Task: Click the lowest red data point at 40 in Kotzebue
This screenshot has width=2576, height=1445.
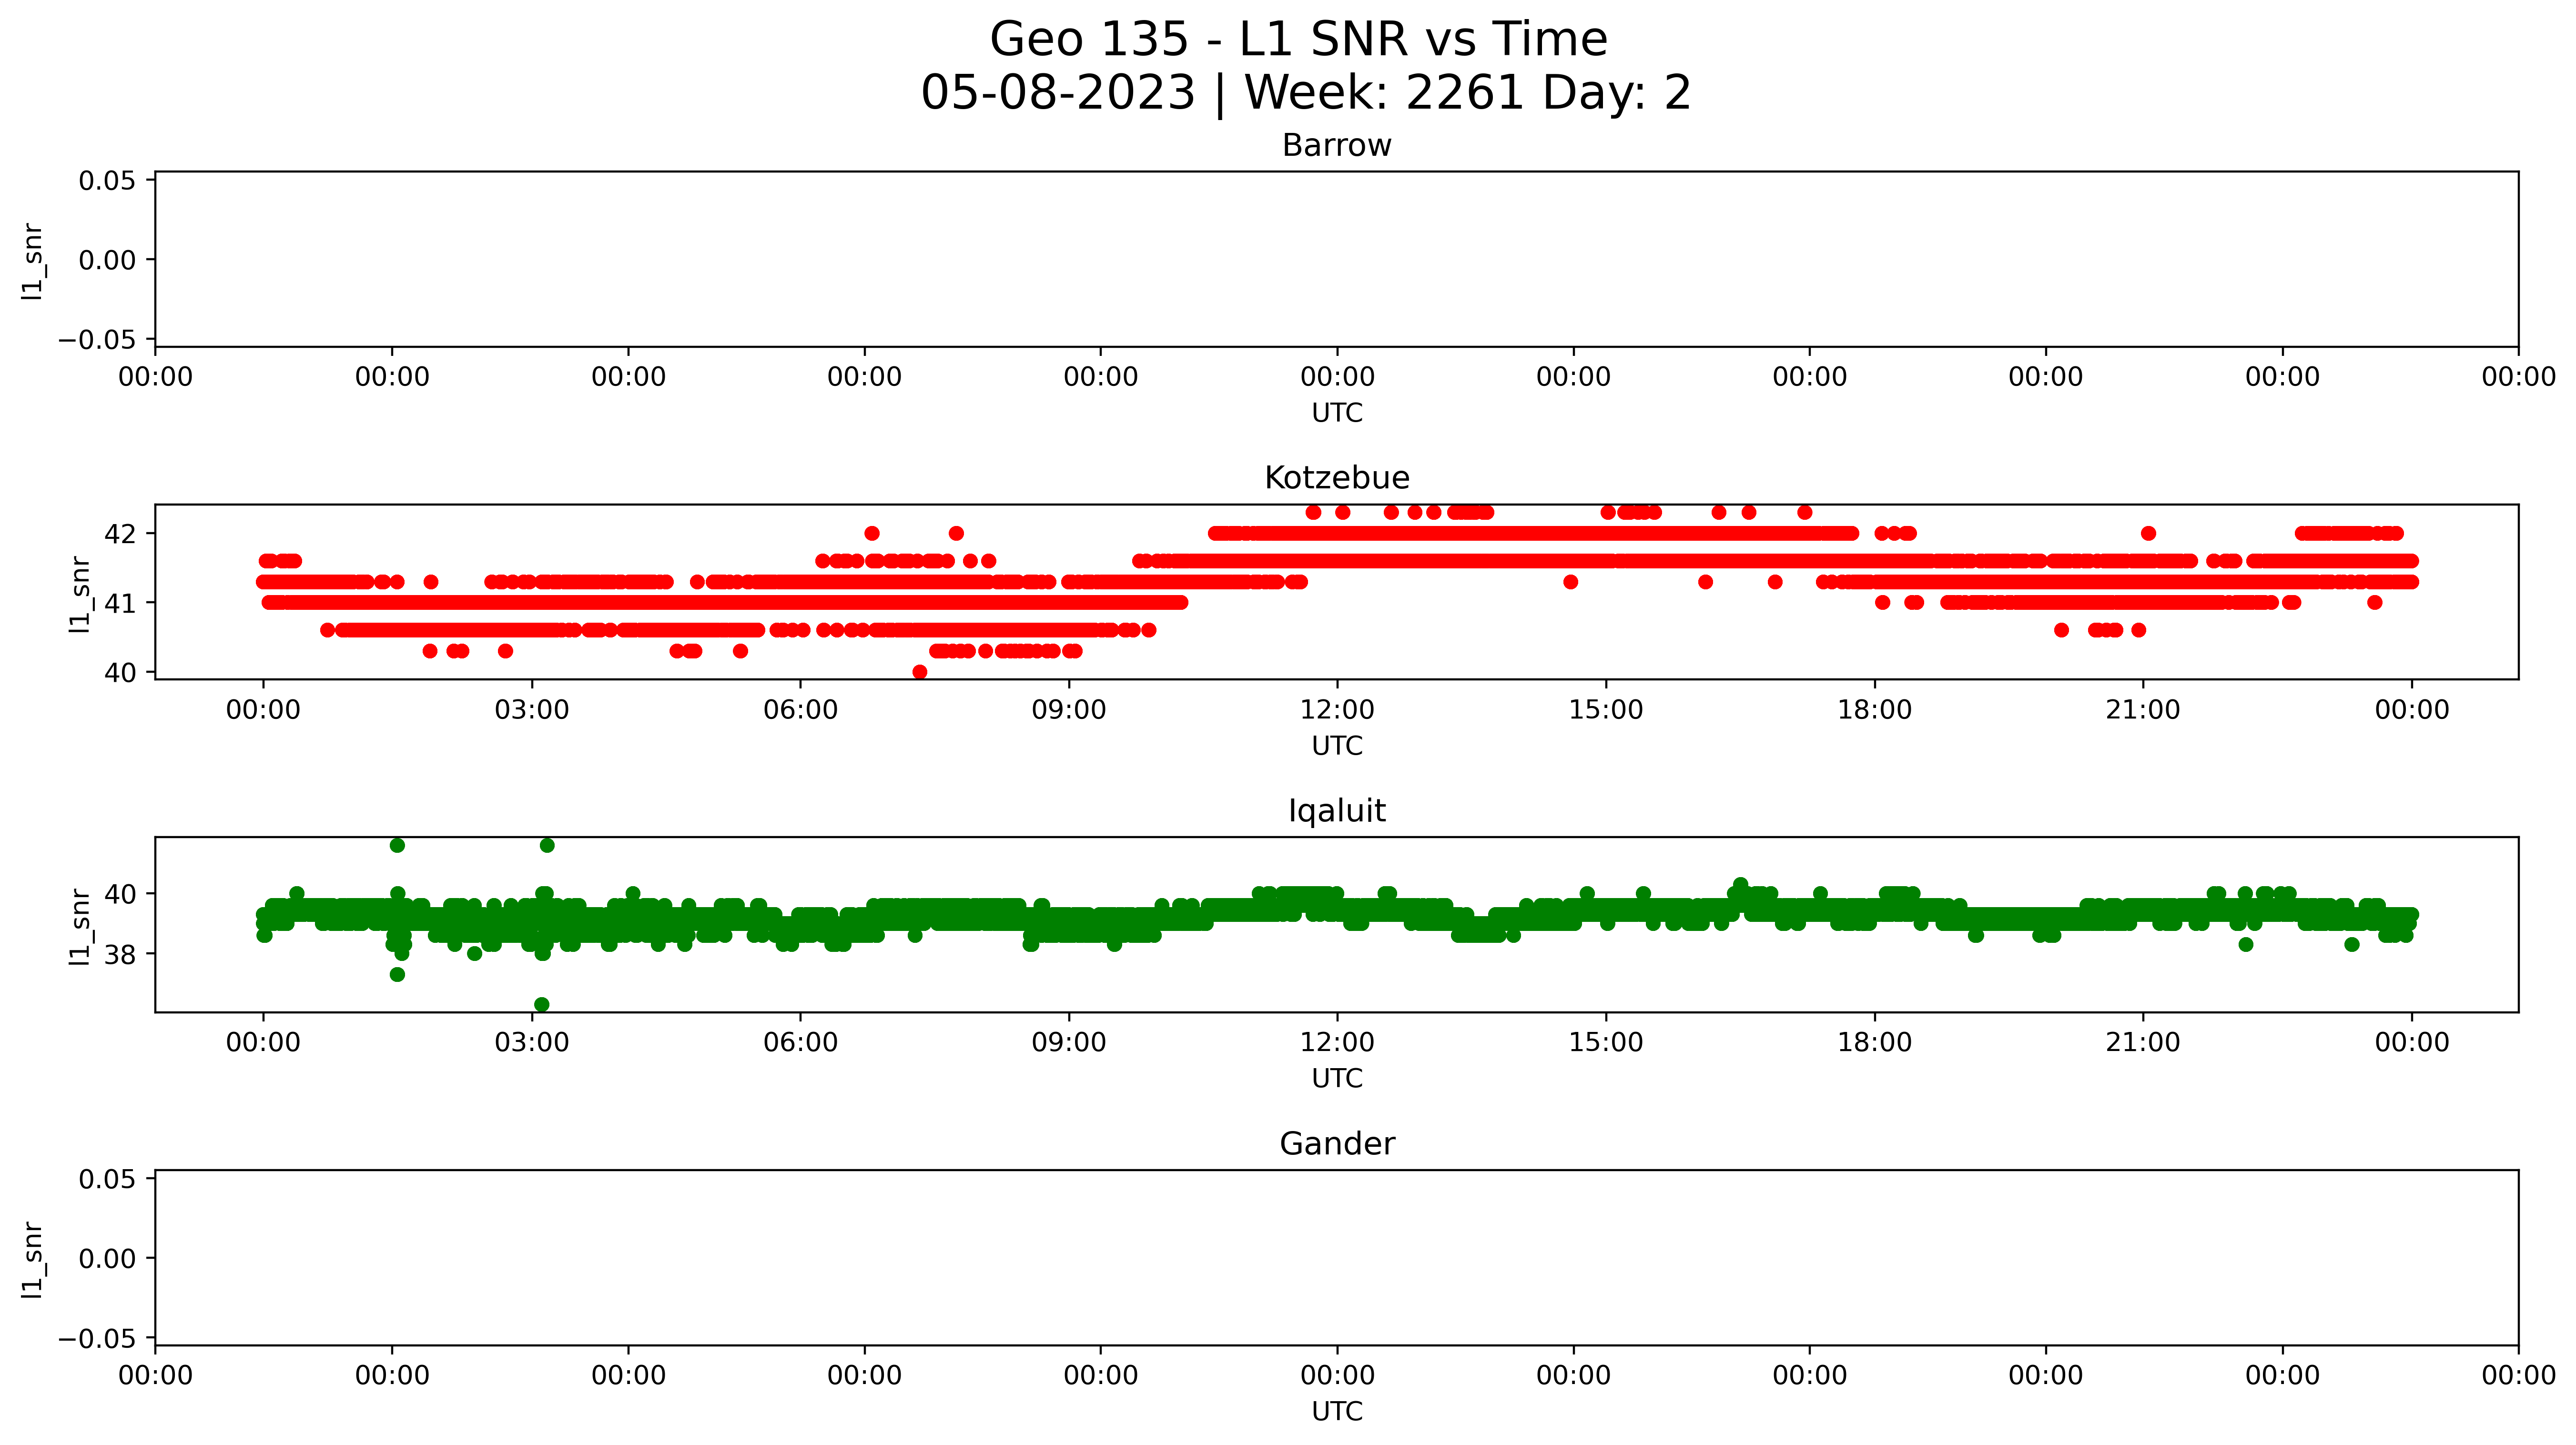Action: (x=920, y=672)
